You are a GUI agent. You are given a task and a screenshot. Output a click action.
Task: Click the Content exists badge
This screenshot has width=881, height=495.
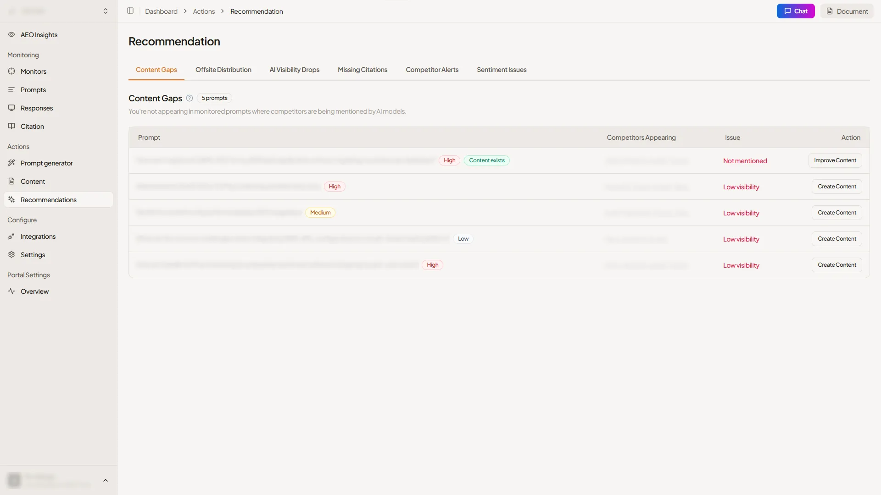(x=487, y=160)
